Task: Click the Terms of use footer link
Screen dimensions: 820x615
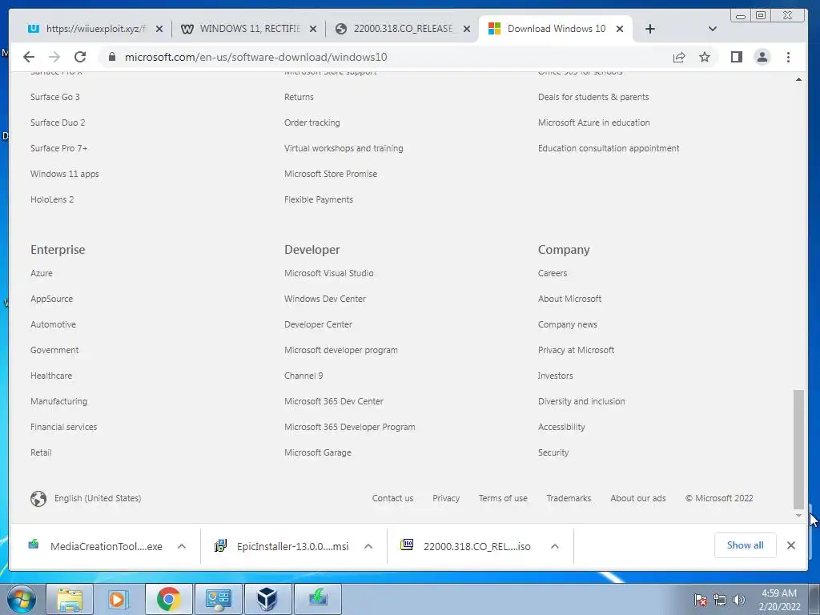Action: (x=503, y=498)
